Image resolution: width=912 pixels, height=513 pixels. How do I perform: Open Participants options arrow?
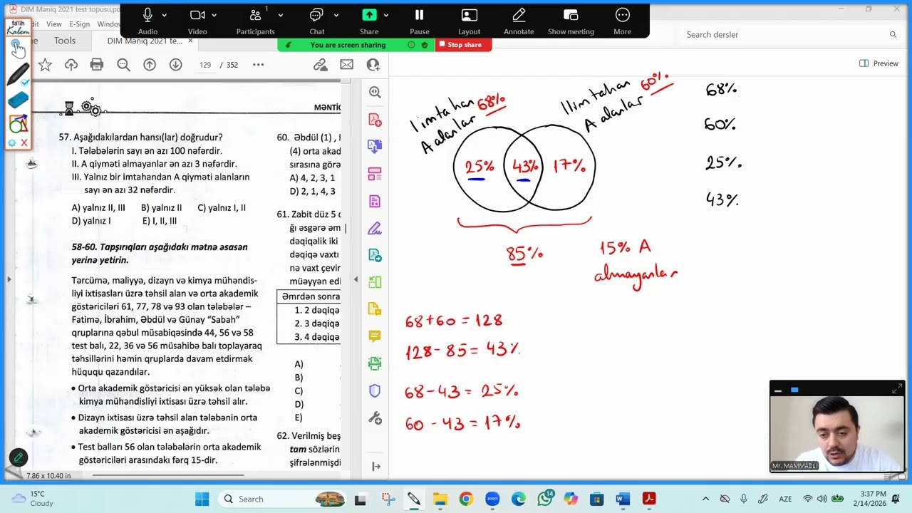pos(280,16)
